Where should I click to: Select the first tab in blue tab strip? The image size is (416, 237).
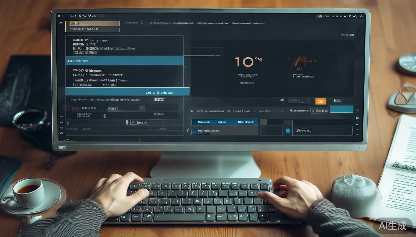click(204, 122)
